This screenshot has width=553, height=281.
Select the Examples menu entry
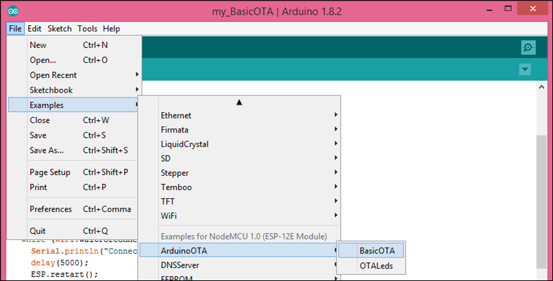click(73, 105)
